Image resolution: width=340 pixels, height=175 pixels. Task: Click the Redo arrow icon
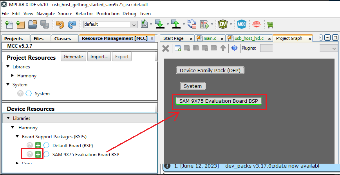point(72,24)
